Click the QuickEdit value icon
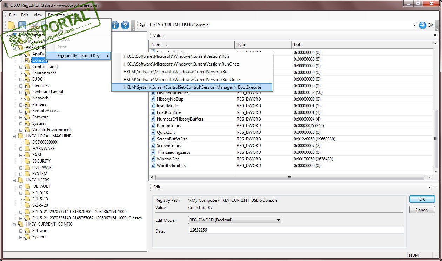 pyautogui.click(x=153, y=132)
